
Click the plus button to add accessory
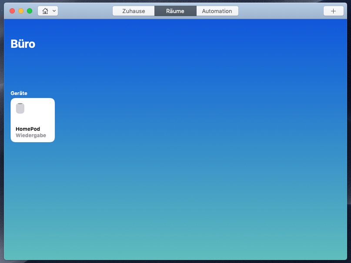point(333,11)
